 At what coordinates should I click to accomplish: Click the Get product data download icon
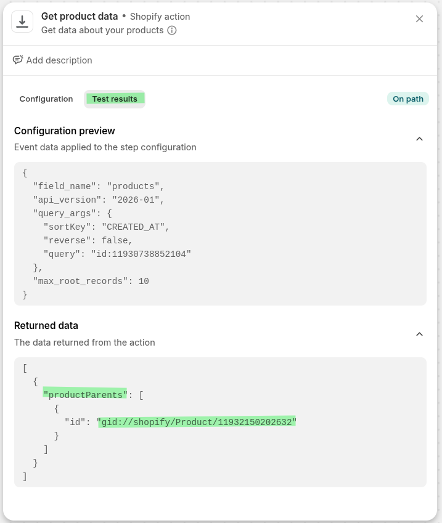(x=22, y=22)
